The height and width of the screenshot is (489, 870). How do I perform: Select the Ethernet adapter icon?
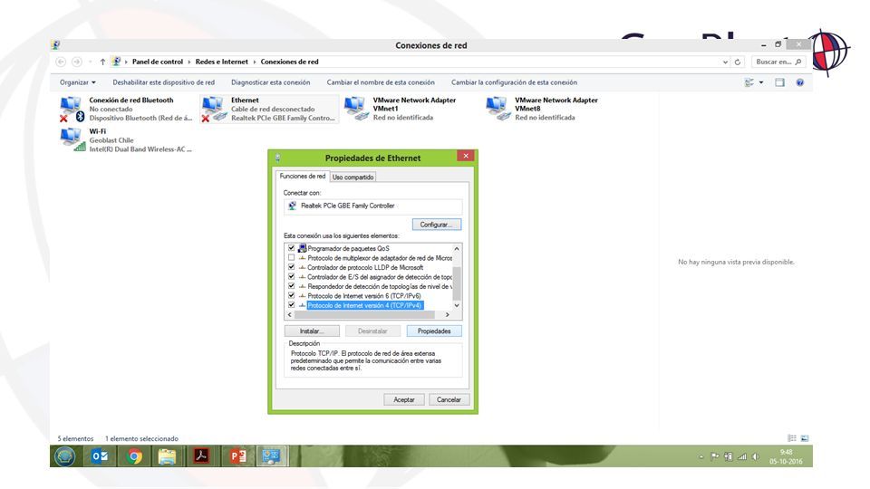(214, 109)
